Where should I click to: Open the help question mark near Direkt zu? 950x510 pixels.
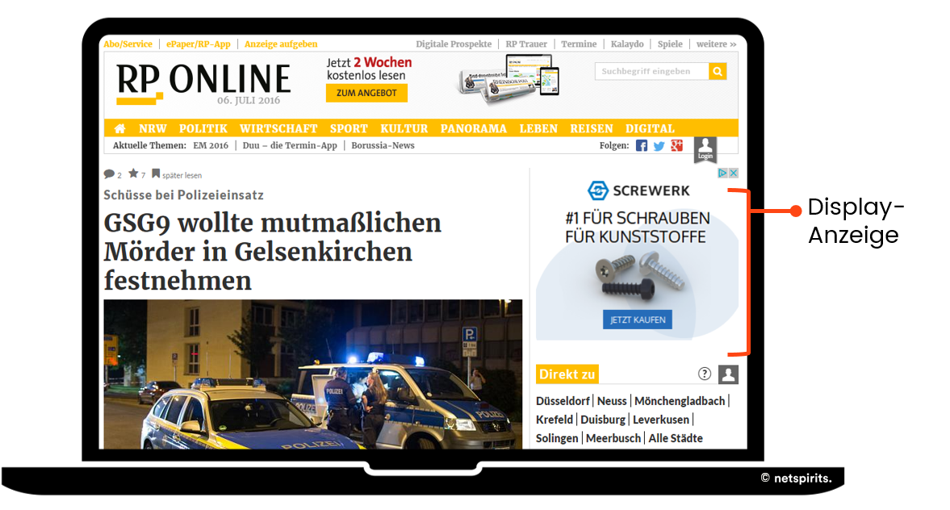tap(704, 374)
